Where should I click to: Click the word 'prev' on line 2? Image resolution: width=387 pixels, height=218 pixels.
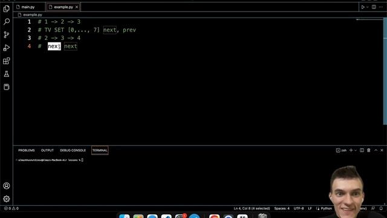[x=129, y=30]
